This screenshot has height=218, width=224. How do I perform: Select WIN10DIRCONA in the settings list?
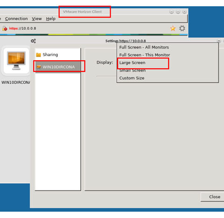[58, 67]
